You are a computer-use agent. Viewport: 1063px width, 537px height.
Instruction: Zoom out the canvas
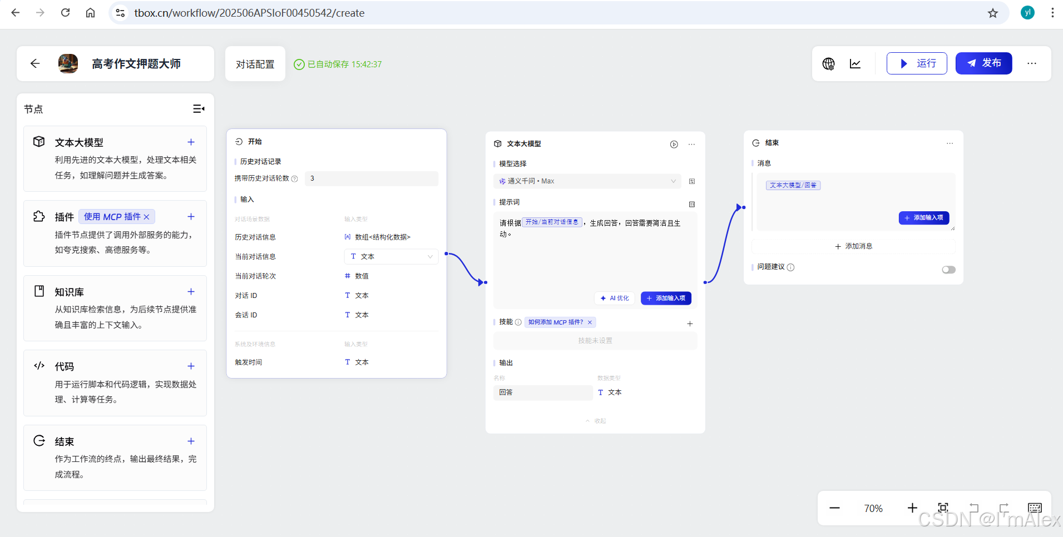[x=834, y=508]
